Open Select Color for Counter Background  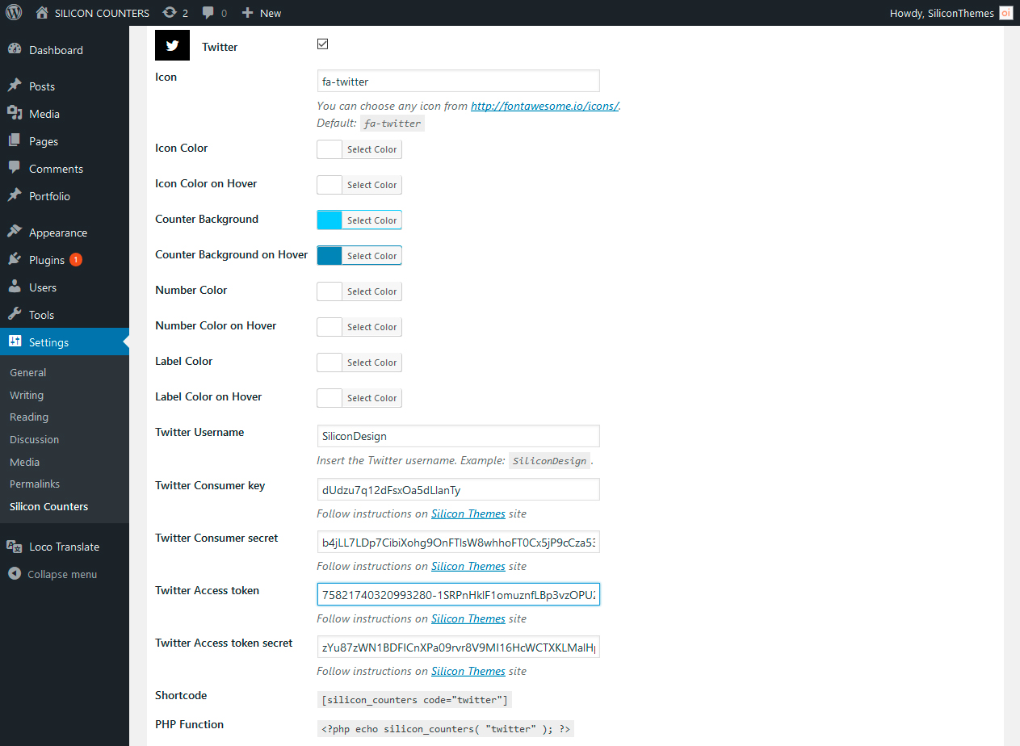coord(371,220)
